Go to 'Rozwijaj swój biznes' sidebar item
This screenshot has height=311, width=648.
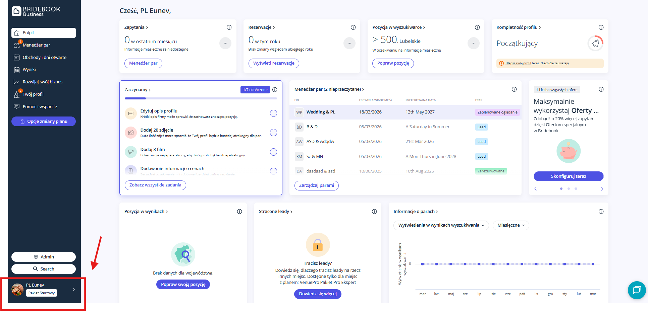point(42,82)
